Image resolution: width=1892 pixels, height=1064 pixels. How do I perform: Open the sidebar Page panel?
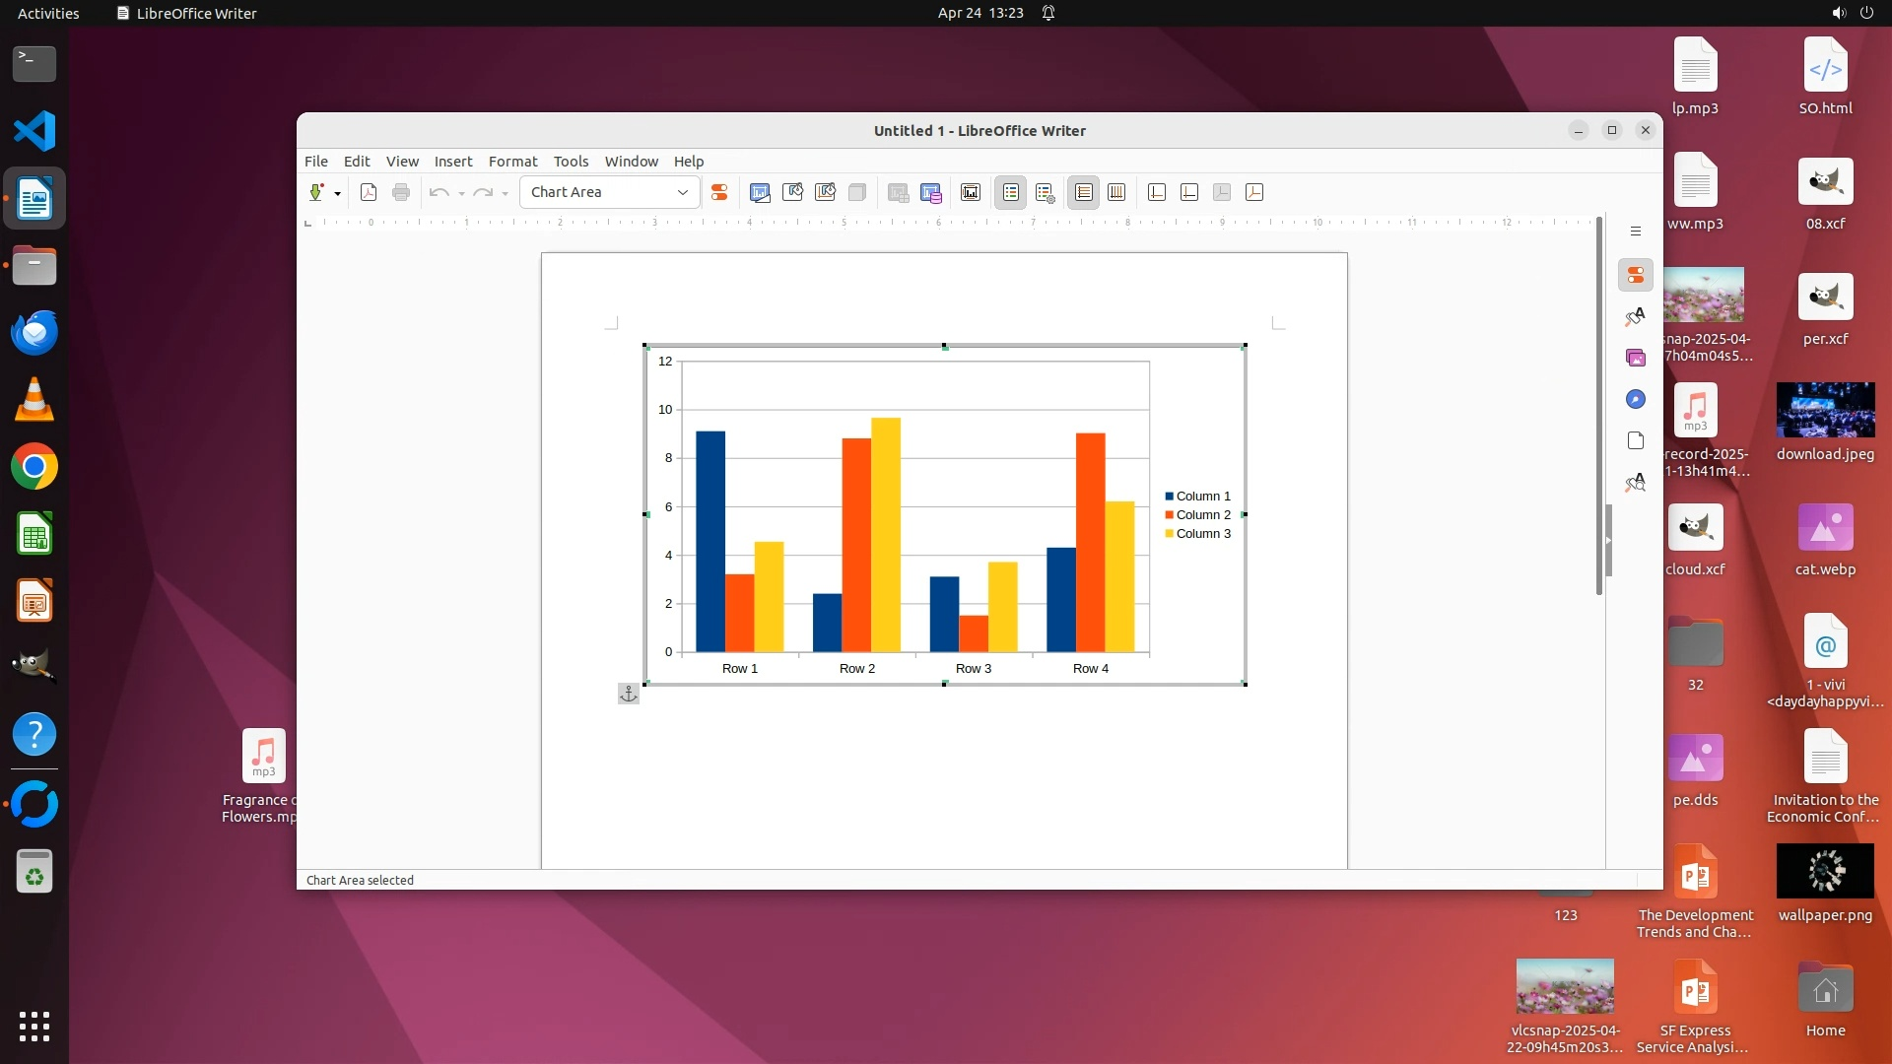1636,440
